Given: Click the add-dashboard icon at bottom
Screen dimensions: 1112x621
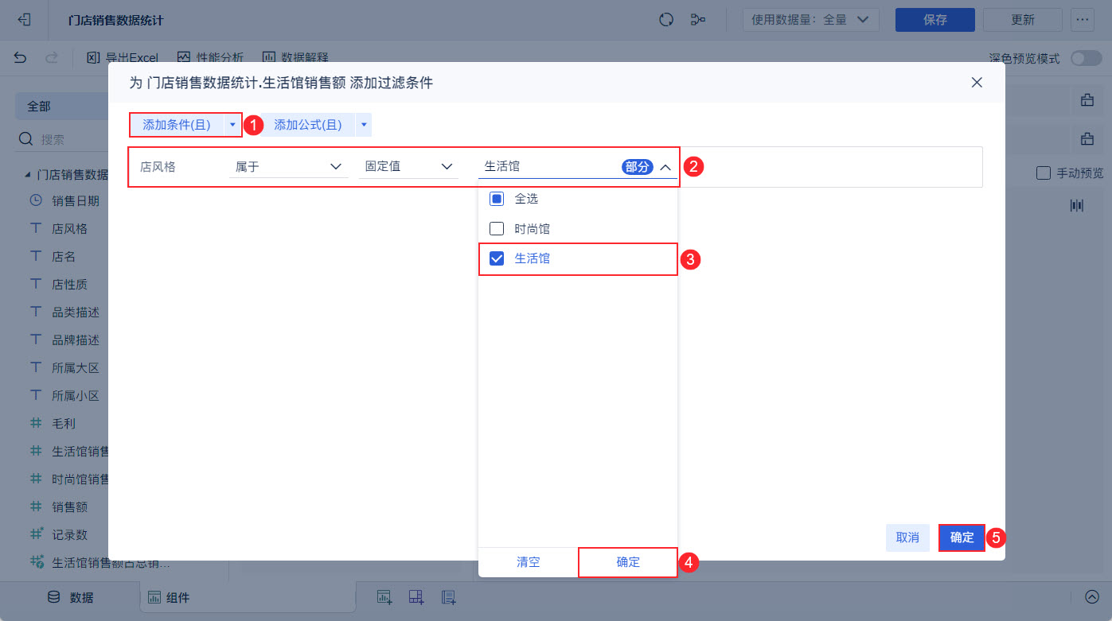Looking at the screenshot, I should pyautogui.click(x=416, y=596).
